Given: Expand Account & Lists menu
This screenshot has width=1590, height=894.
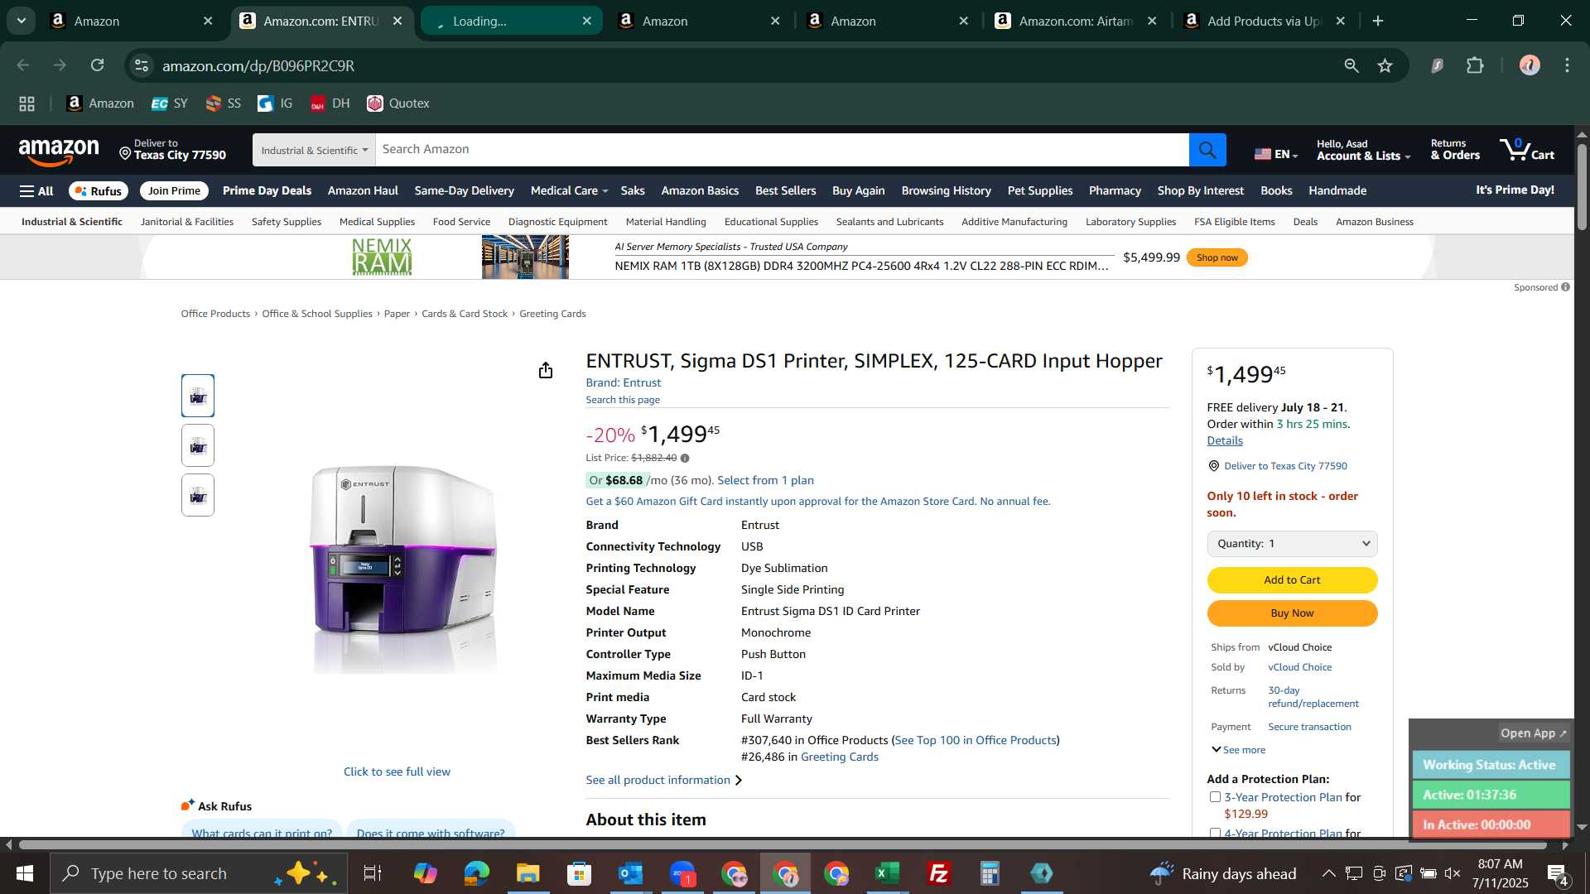Looking at the screenshot, I should tap(1363, 150).
